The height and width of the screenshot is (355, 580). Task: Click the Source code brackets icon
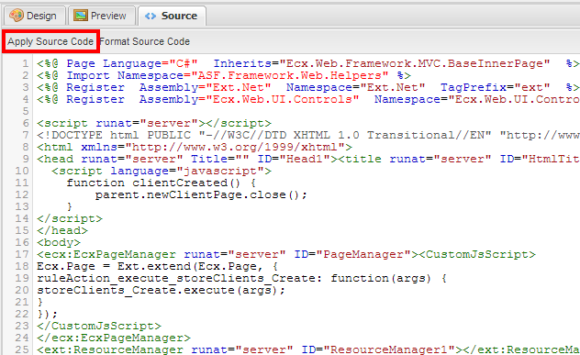pos(151,16)
